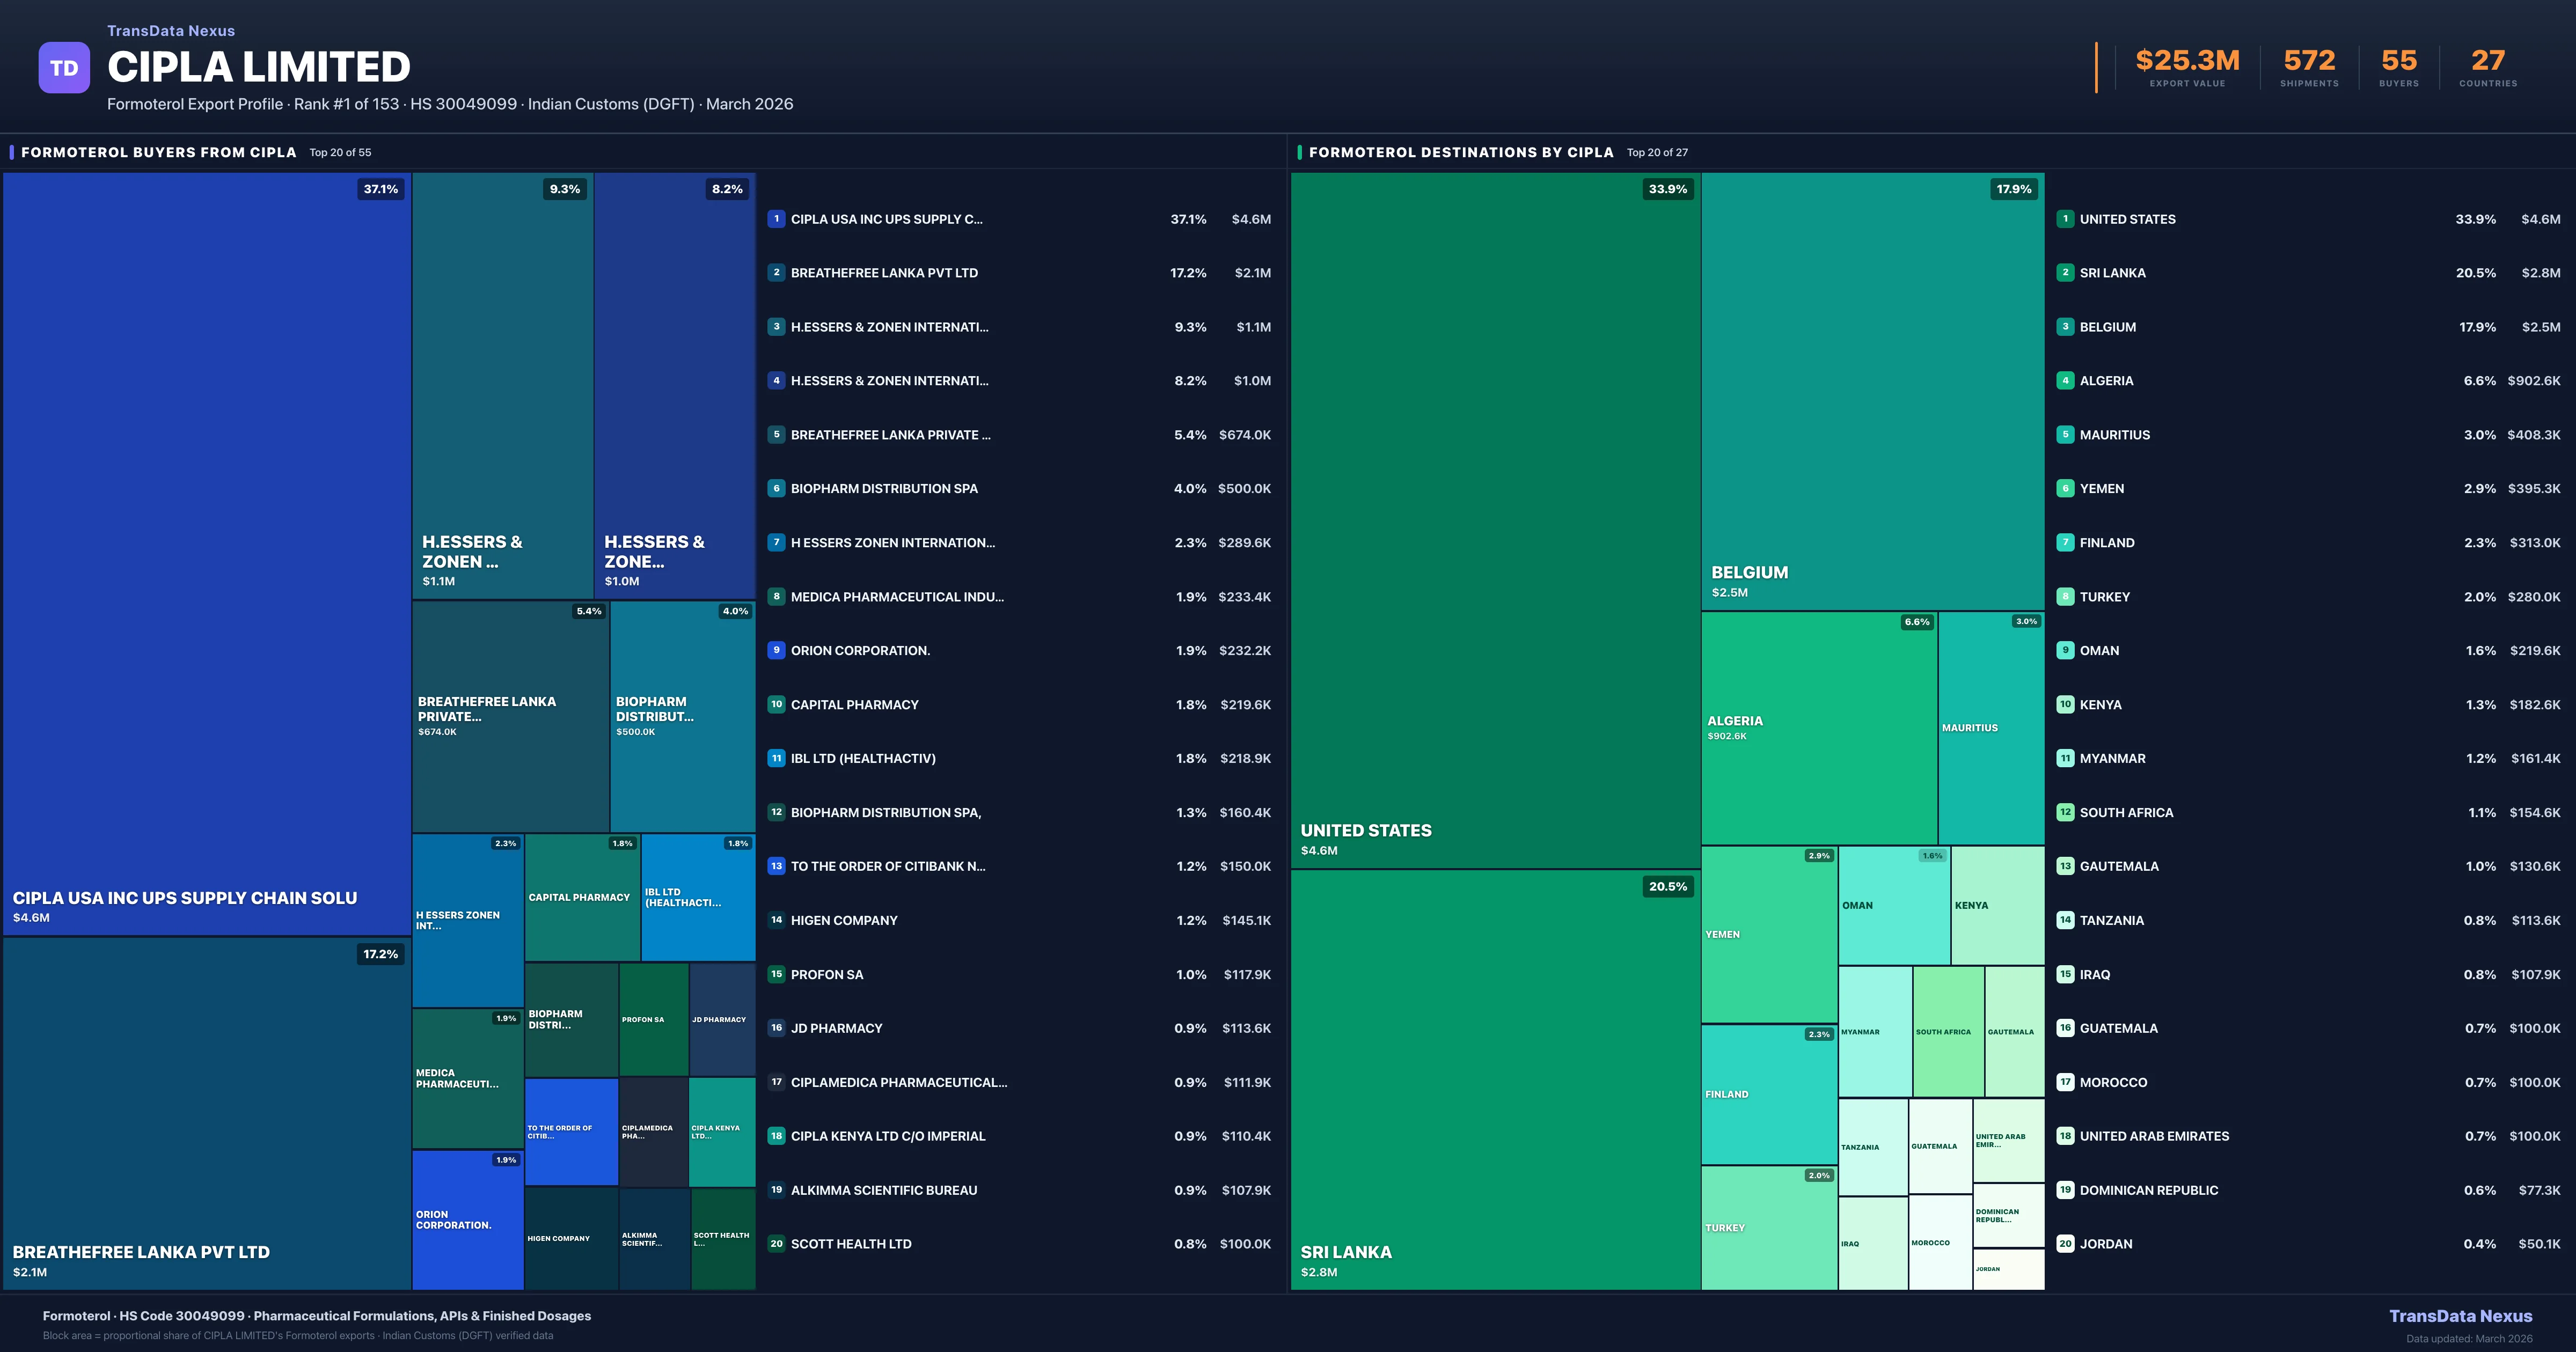The image size is (2576, 1352).
Task: Click ORION CORPORATION. in buyers list
Action: pos(860,651)
